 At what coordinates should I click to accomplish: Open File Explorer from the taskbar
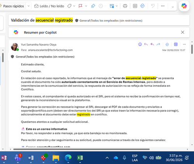[x=56, y=158]
